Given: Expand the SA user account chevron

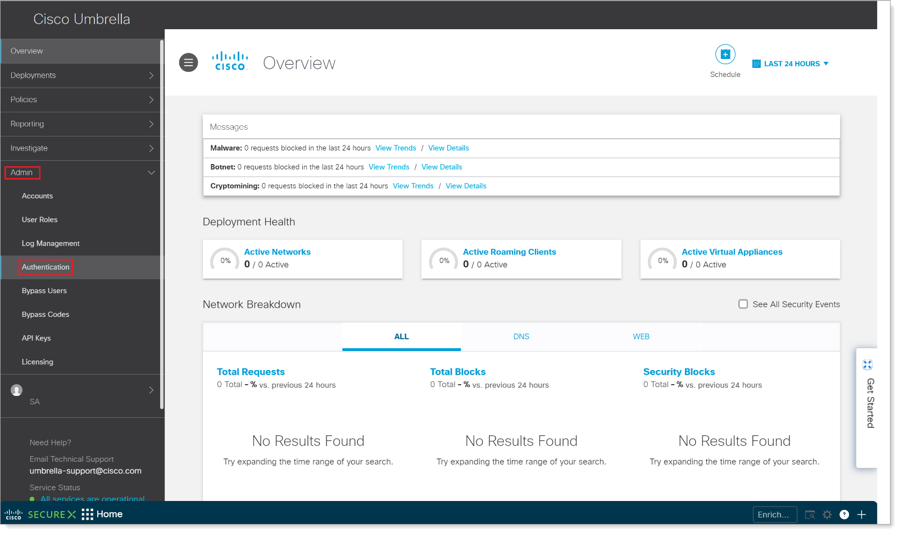Looking at the screenshot, I should 151,390.
